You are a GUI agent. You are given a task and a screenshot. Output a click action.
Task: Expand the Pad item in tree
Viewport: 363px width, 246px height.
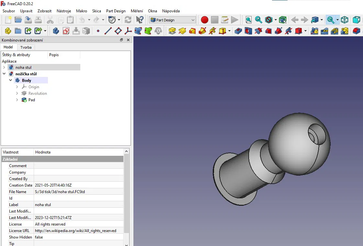tap(17, 100)
